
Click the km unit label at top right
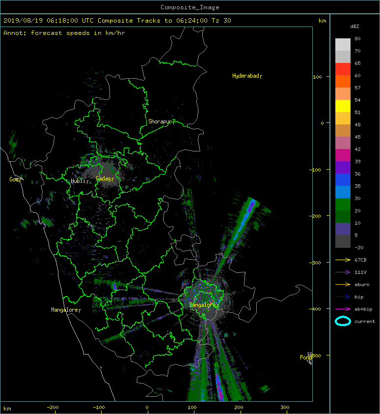point(322,21)
